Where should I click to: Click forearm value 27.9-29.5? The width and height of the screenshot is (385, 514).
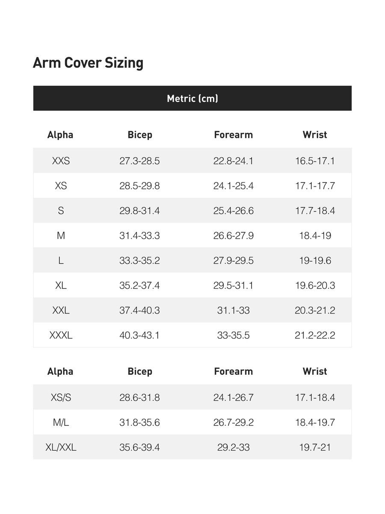click(233, 260)
